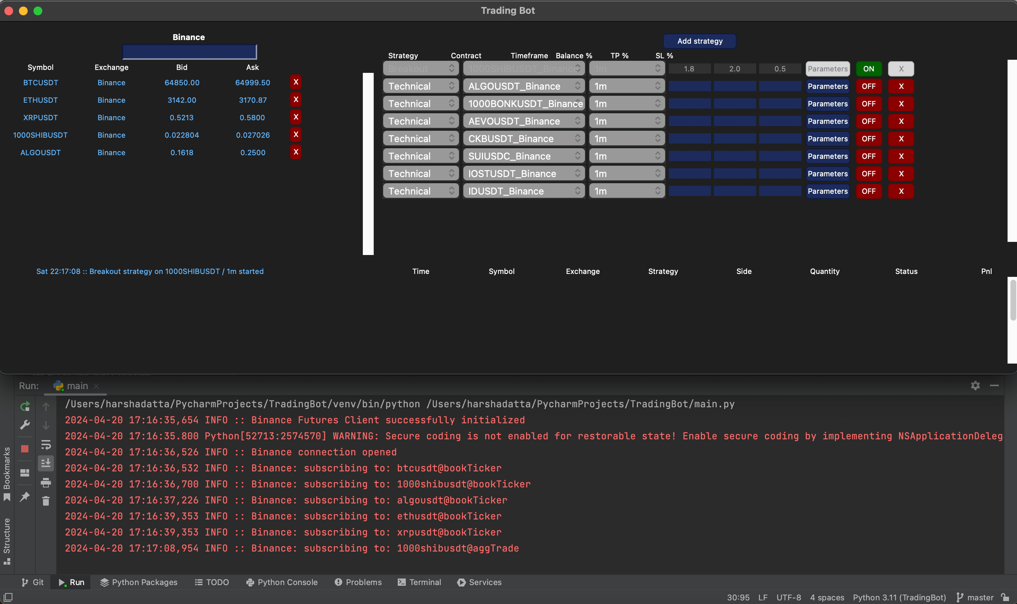Click the Add strategy button
This screenshot has height=604, width=1017.
(699, 41)
